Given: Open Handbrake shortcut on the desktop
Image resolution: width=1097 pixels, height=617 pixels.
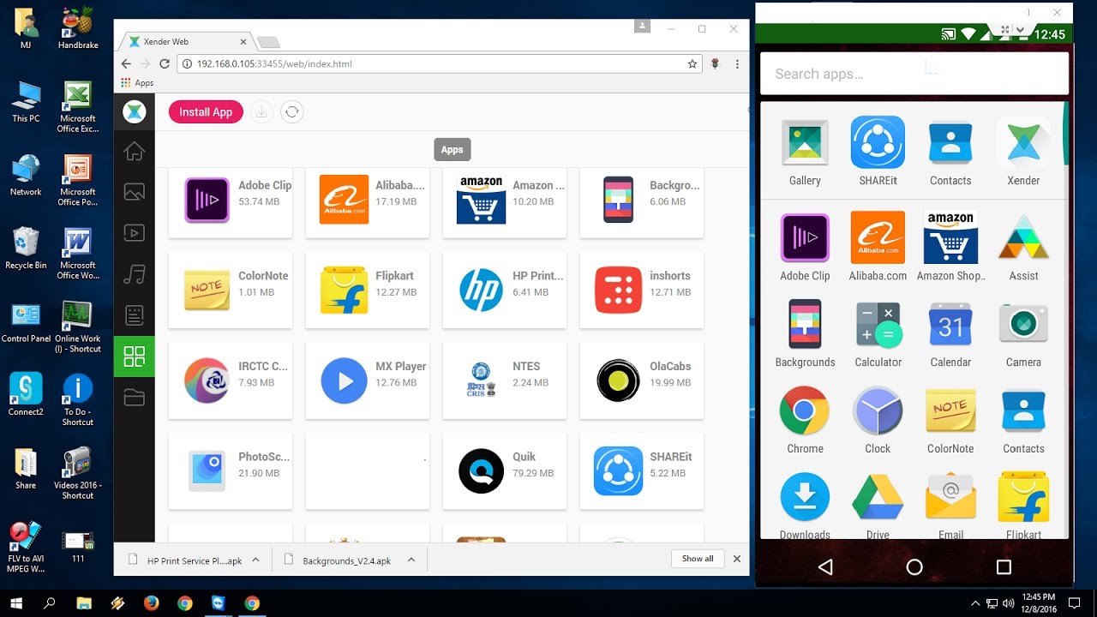Looking at the screenshot, I should pyautogui.click(x=78, y=27).
